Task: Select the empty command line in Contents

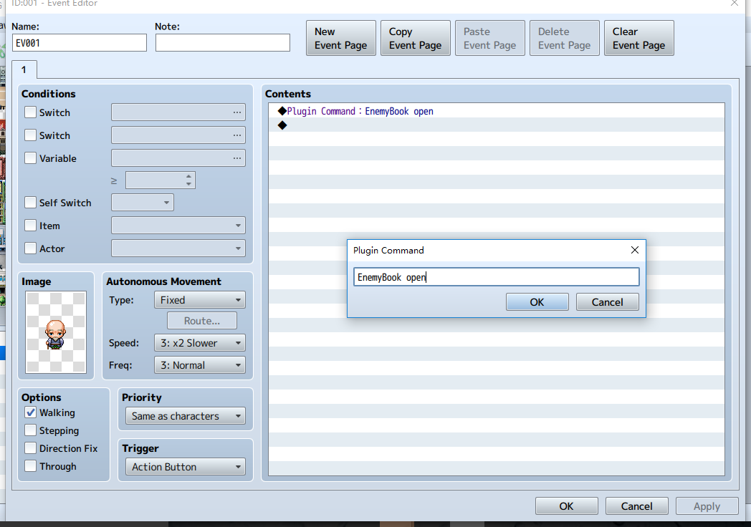Action: click(496, 125)
